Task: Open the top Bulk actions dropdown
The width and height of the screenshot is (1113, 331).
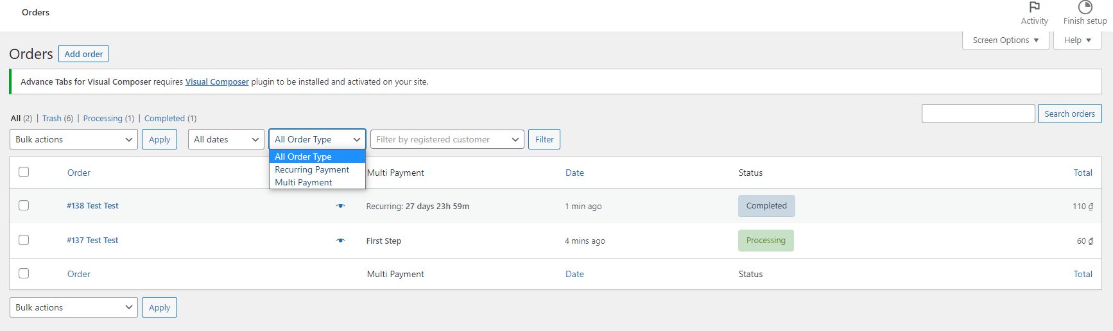Action: (73, 139)
